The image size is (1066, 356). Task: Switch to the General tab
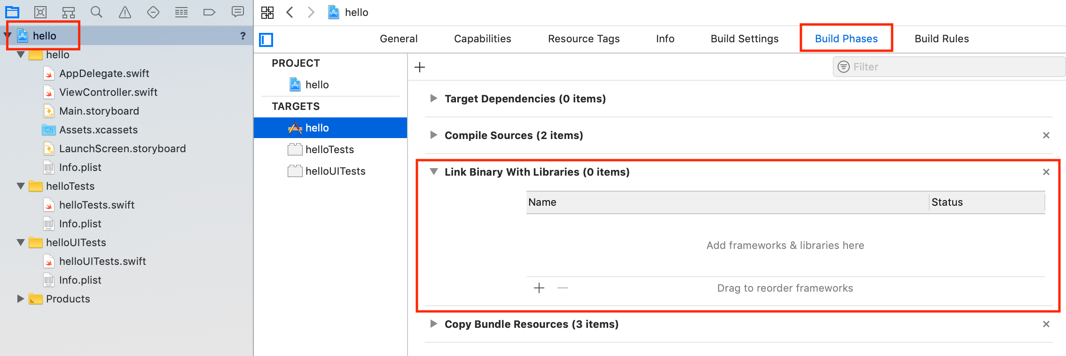click(x=399, y=39)
